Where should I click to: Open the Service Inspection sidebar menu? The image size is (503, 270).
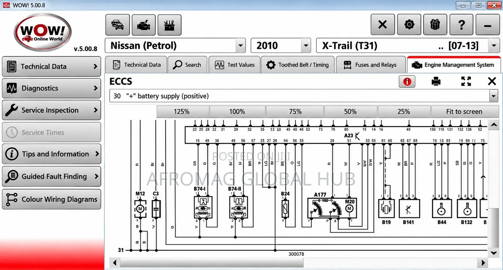51,110
